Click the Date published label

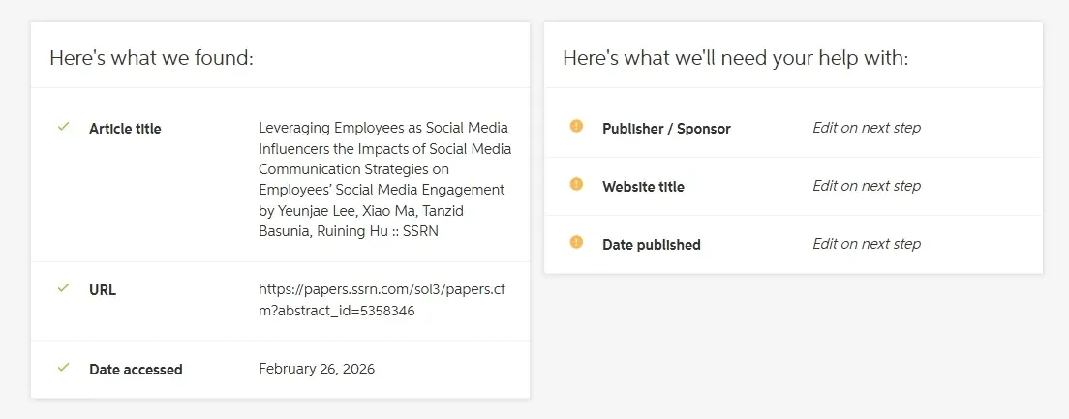coord(651,245)
